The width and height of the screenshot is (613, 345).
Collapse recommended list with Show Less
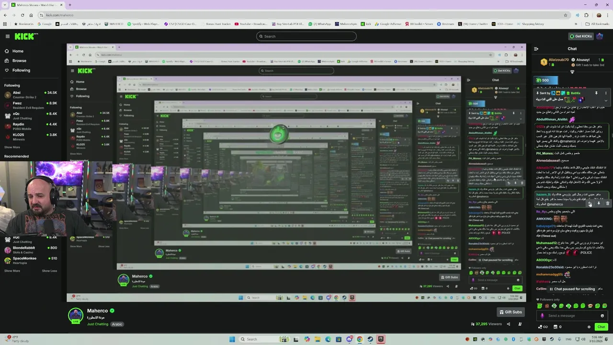click(49, 271)
